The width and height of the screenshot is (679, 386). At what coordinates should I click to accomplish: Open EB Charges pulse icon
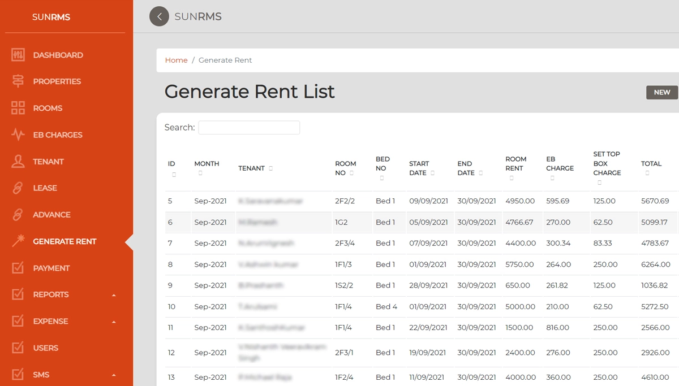tap(18, 135)
